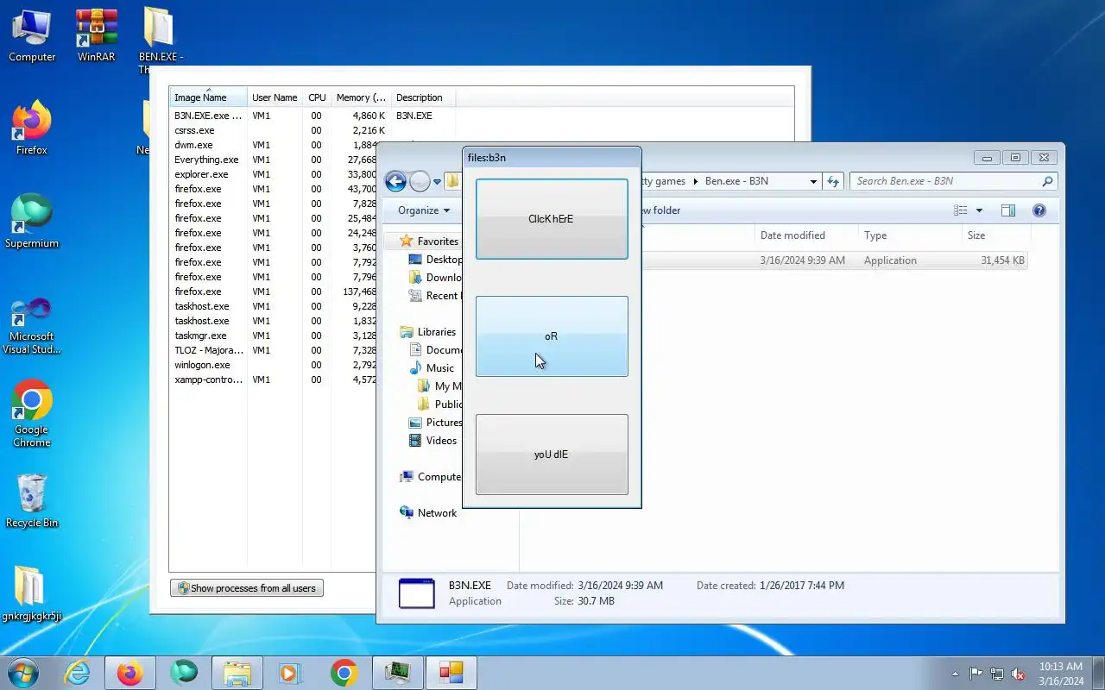The width and height of the screenshot is (1105, 690).
Task: Click the oR button in the files:b3n dialog
Action: (552, 336)
